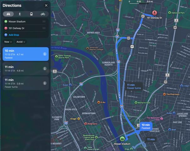Open the Now departure time dropdown
The image size is (190, 151).
pyautogui.click(x=8, y=42)
